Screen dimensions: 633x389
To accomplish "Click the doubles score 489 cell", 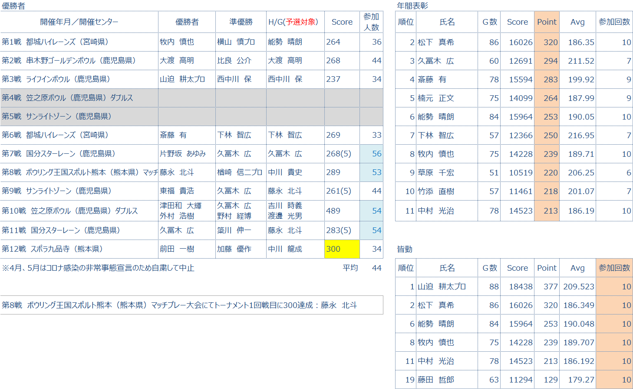I will point(342,211).
